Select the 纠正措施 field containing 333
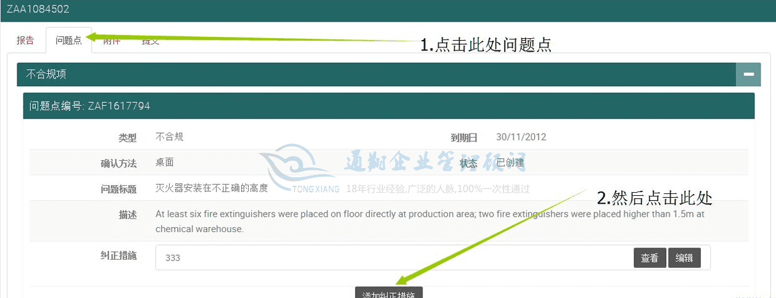 tap(389, 258)
